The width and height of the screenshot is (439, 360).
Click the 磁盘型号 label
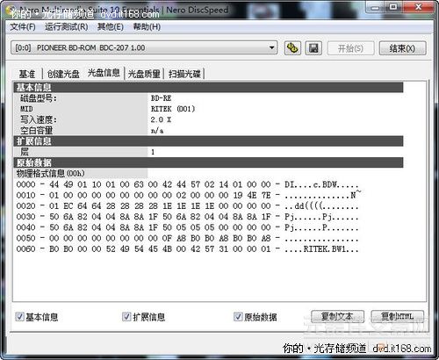(39, 98)
